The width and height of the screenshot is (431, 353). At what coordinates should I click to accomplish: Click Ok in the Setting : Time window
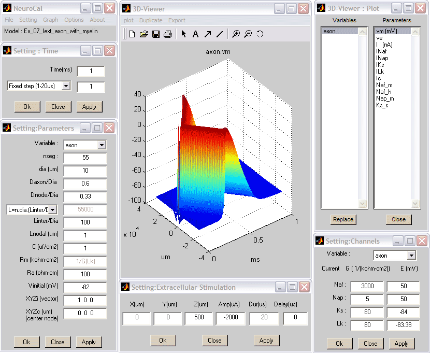(x=27, y=107)
